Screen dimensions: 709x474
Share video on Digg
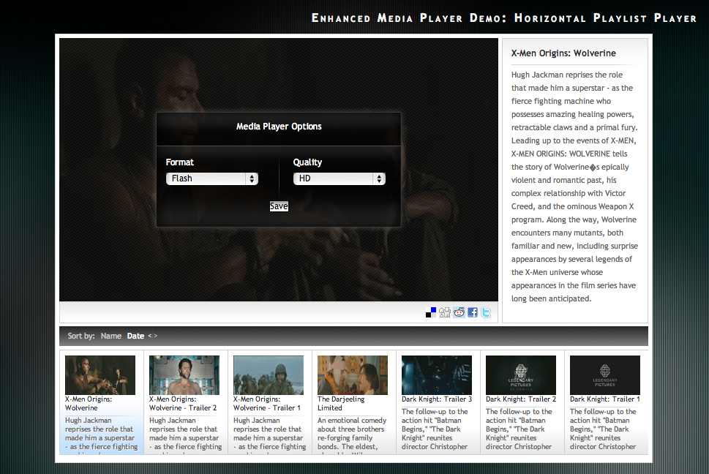pyautogui.click(x=445, y=312)
